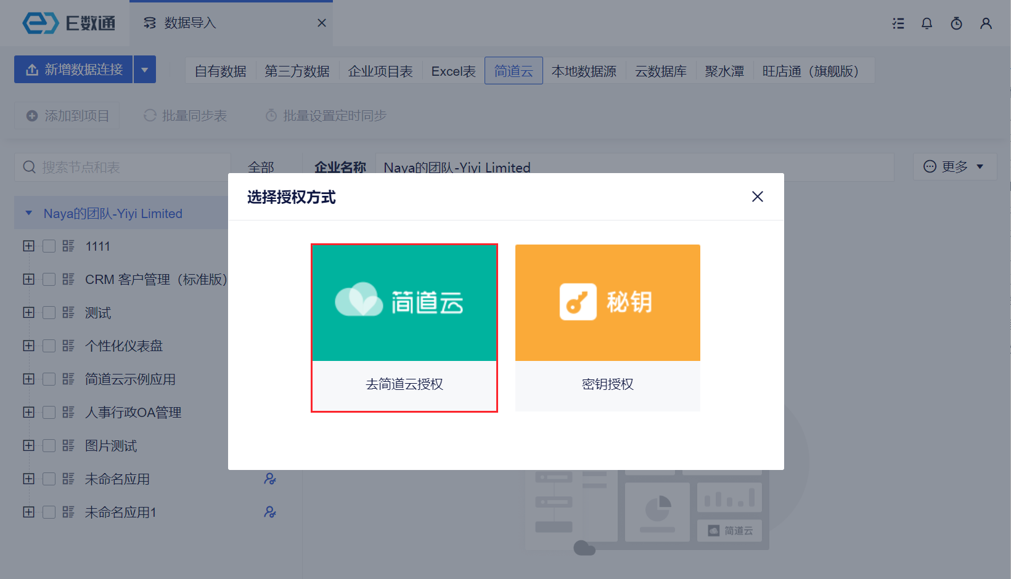Tick the checkbox for CRM 客户管理（标准版）

pos(49,279)
